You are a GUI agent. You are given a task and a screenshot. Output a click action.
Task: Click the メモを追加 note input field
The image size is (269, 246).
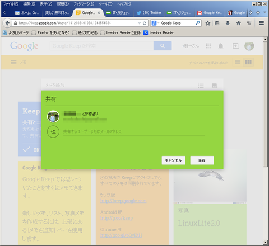(x=119, y=86)
